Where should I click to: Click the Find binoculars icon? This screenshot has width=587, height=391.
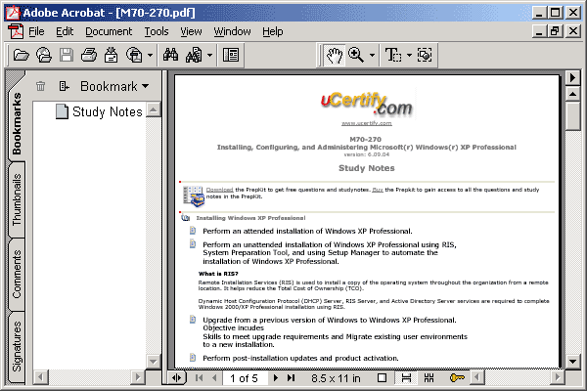coord(170,55)
